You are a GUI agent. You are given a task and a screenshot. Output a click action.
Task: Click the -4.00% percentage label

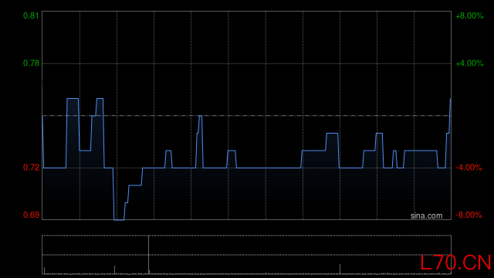click(x=469, y=168)
